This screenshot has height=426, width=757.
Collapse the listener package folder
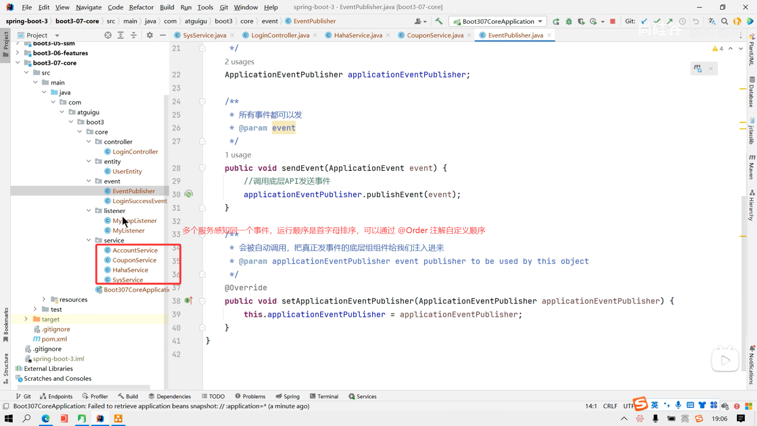pos(89,211)
